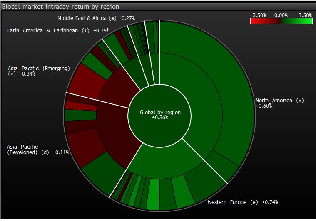This screenshot has height=221, width=316.
Task: Click the 'Middle East & Africa (*) +0.27%' label
Action: coord(96,18)
